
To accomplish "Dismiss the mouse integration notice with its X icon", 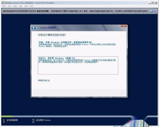I will pos(152,11).
